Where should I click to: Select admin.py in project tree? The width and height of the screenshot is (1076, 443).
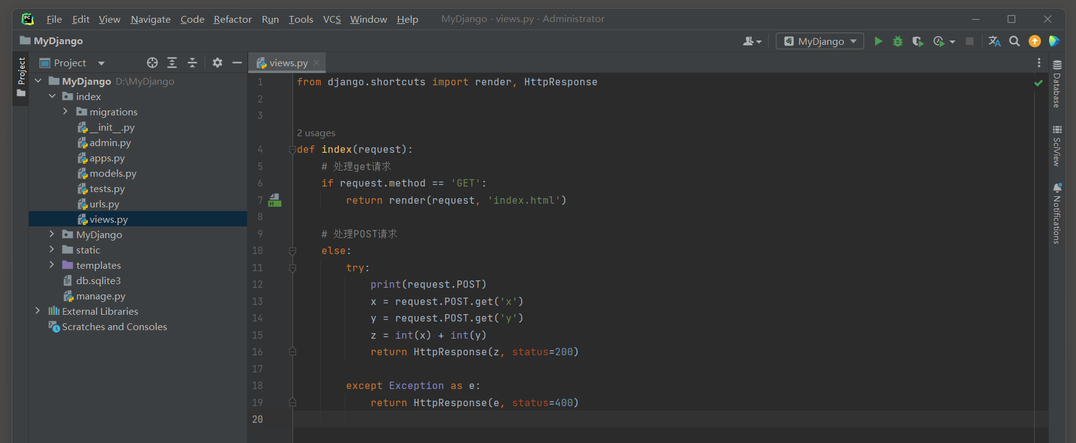pos(110,142)
